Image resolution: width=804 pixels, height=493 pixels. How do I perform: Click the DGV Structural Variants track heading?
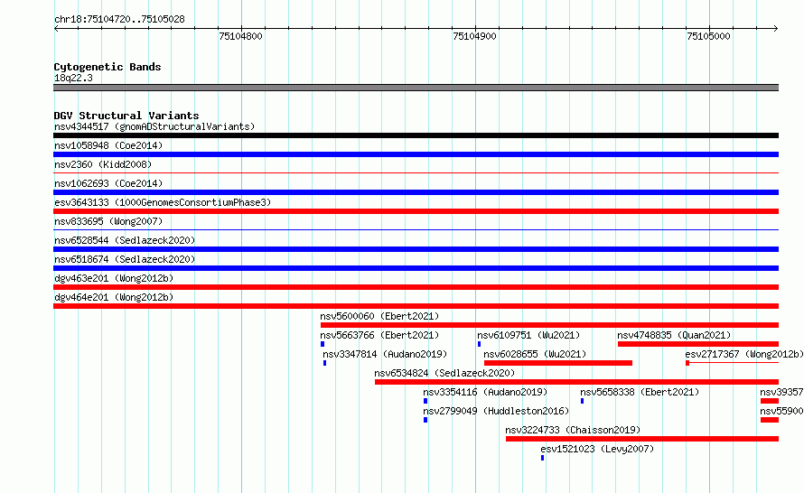coord(126,116)
